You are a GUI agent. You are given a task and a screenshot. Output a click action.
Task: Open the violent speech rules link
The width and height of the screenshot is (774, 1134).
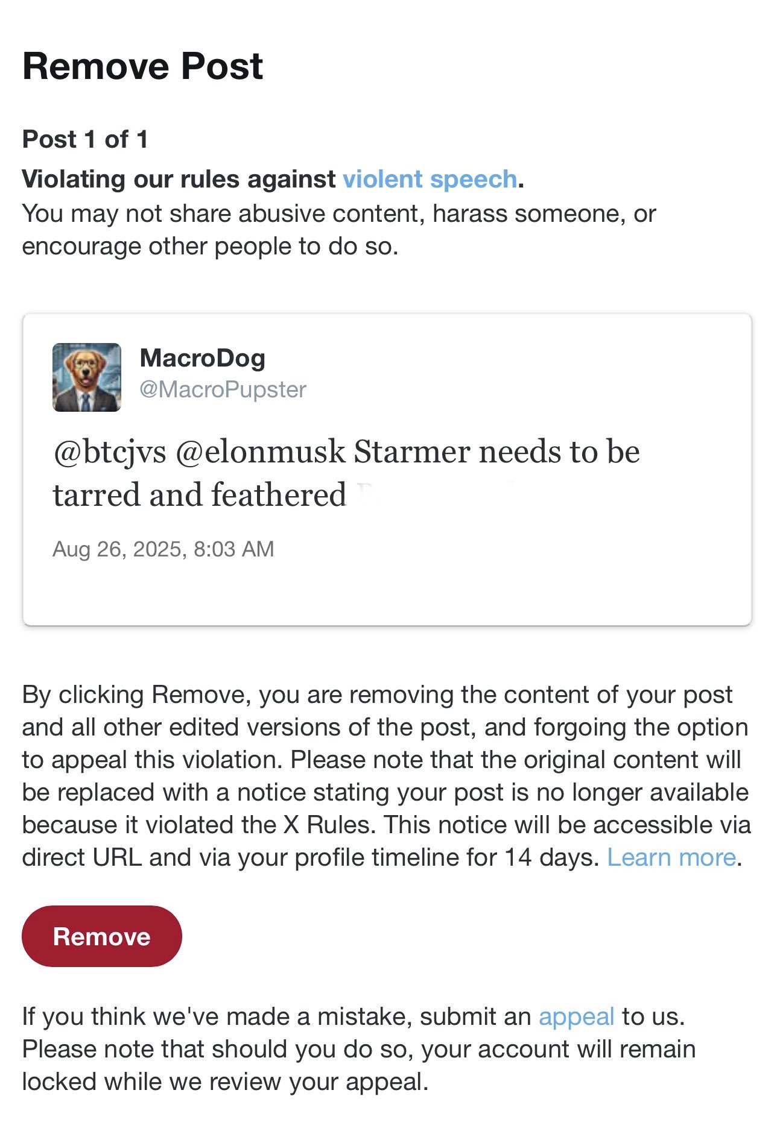[430, 179]
